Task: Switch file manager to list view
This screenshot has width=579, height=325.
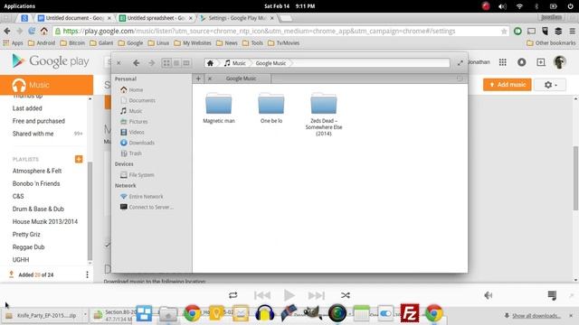Action: (x=176, y=63)
